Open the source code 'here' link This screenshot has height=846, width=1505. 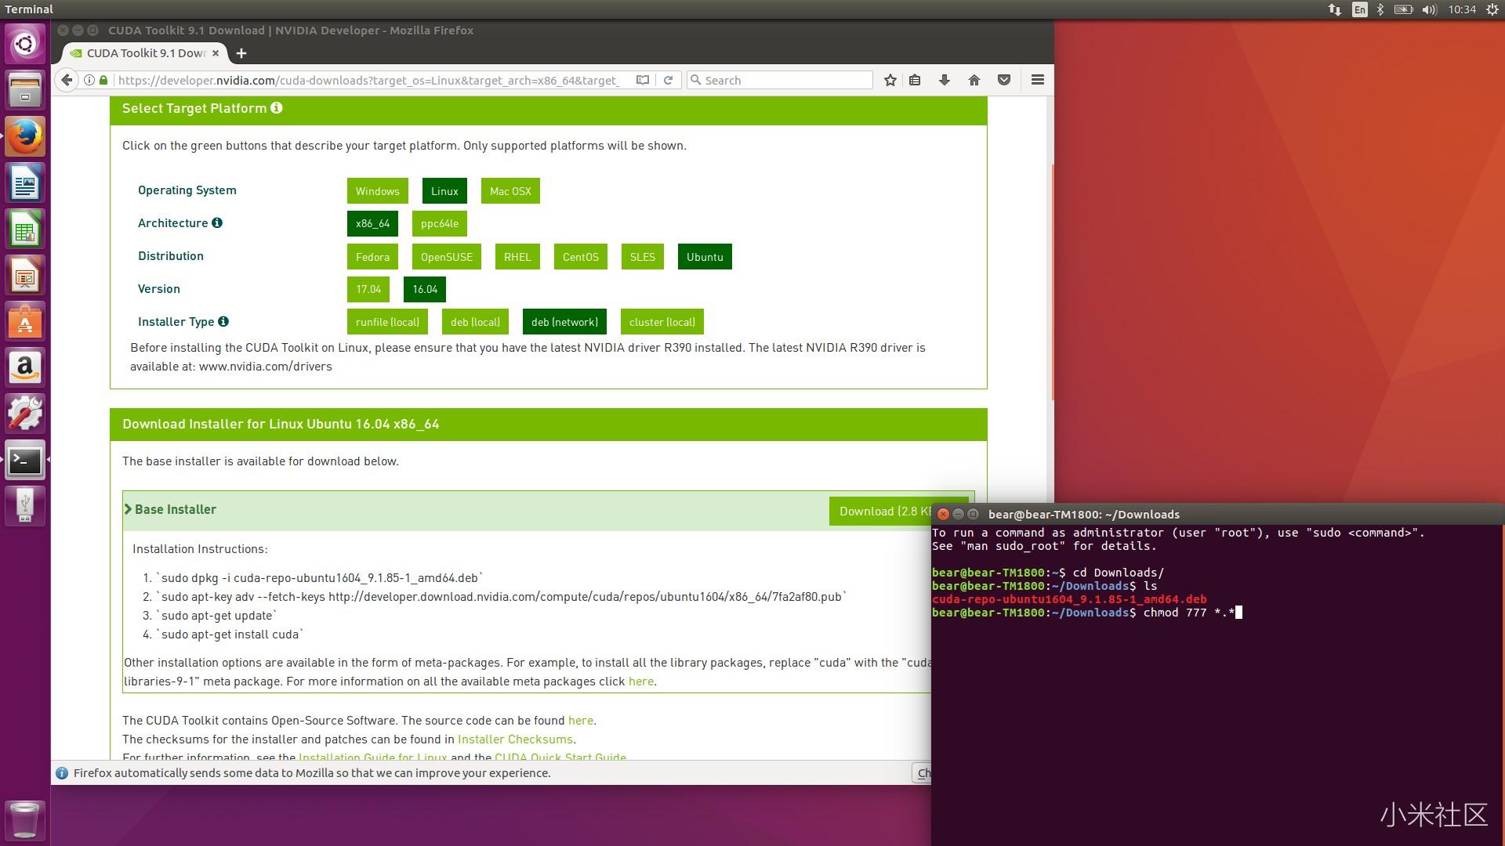pos(581,721)
